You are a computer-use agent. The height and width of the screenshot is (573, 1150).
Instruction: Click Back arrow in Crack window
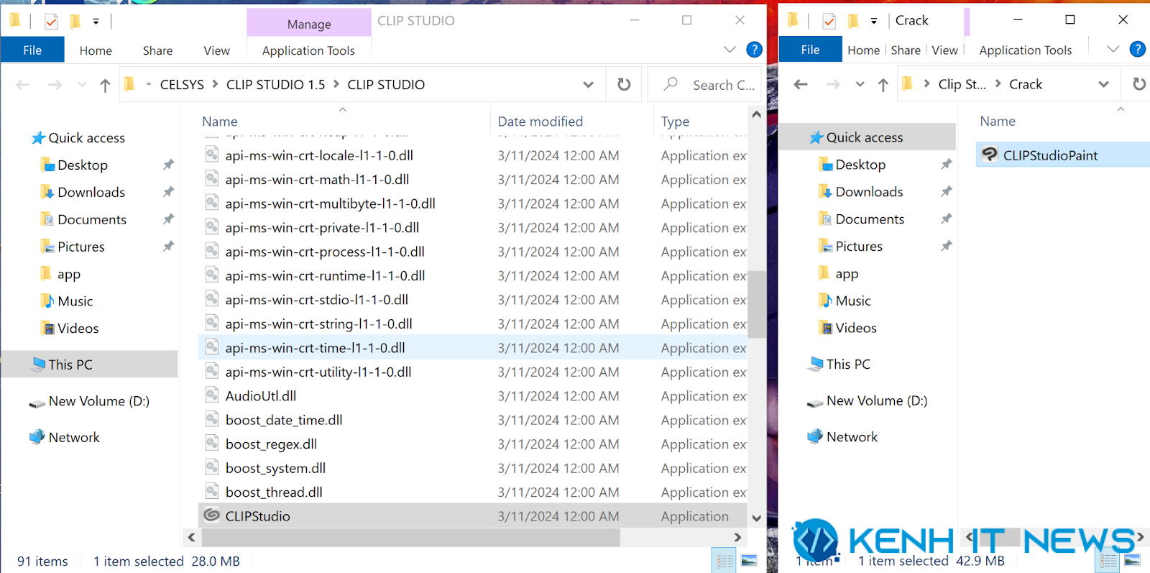[x=801, y=85]
